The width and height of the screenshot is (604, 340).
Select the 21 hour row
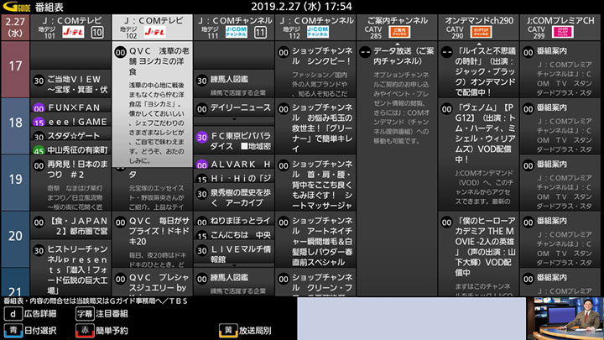pos(15,282)
